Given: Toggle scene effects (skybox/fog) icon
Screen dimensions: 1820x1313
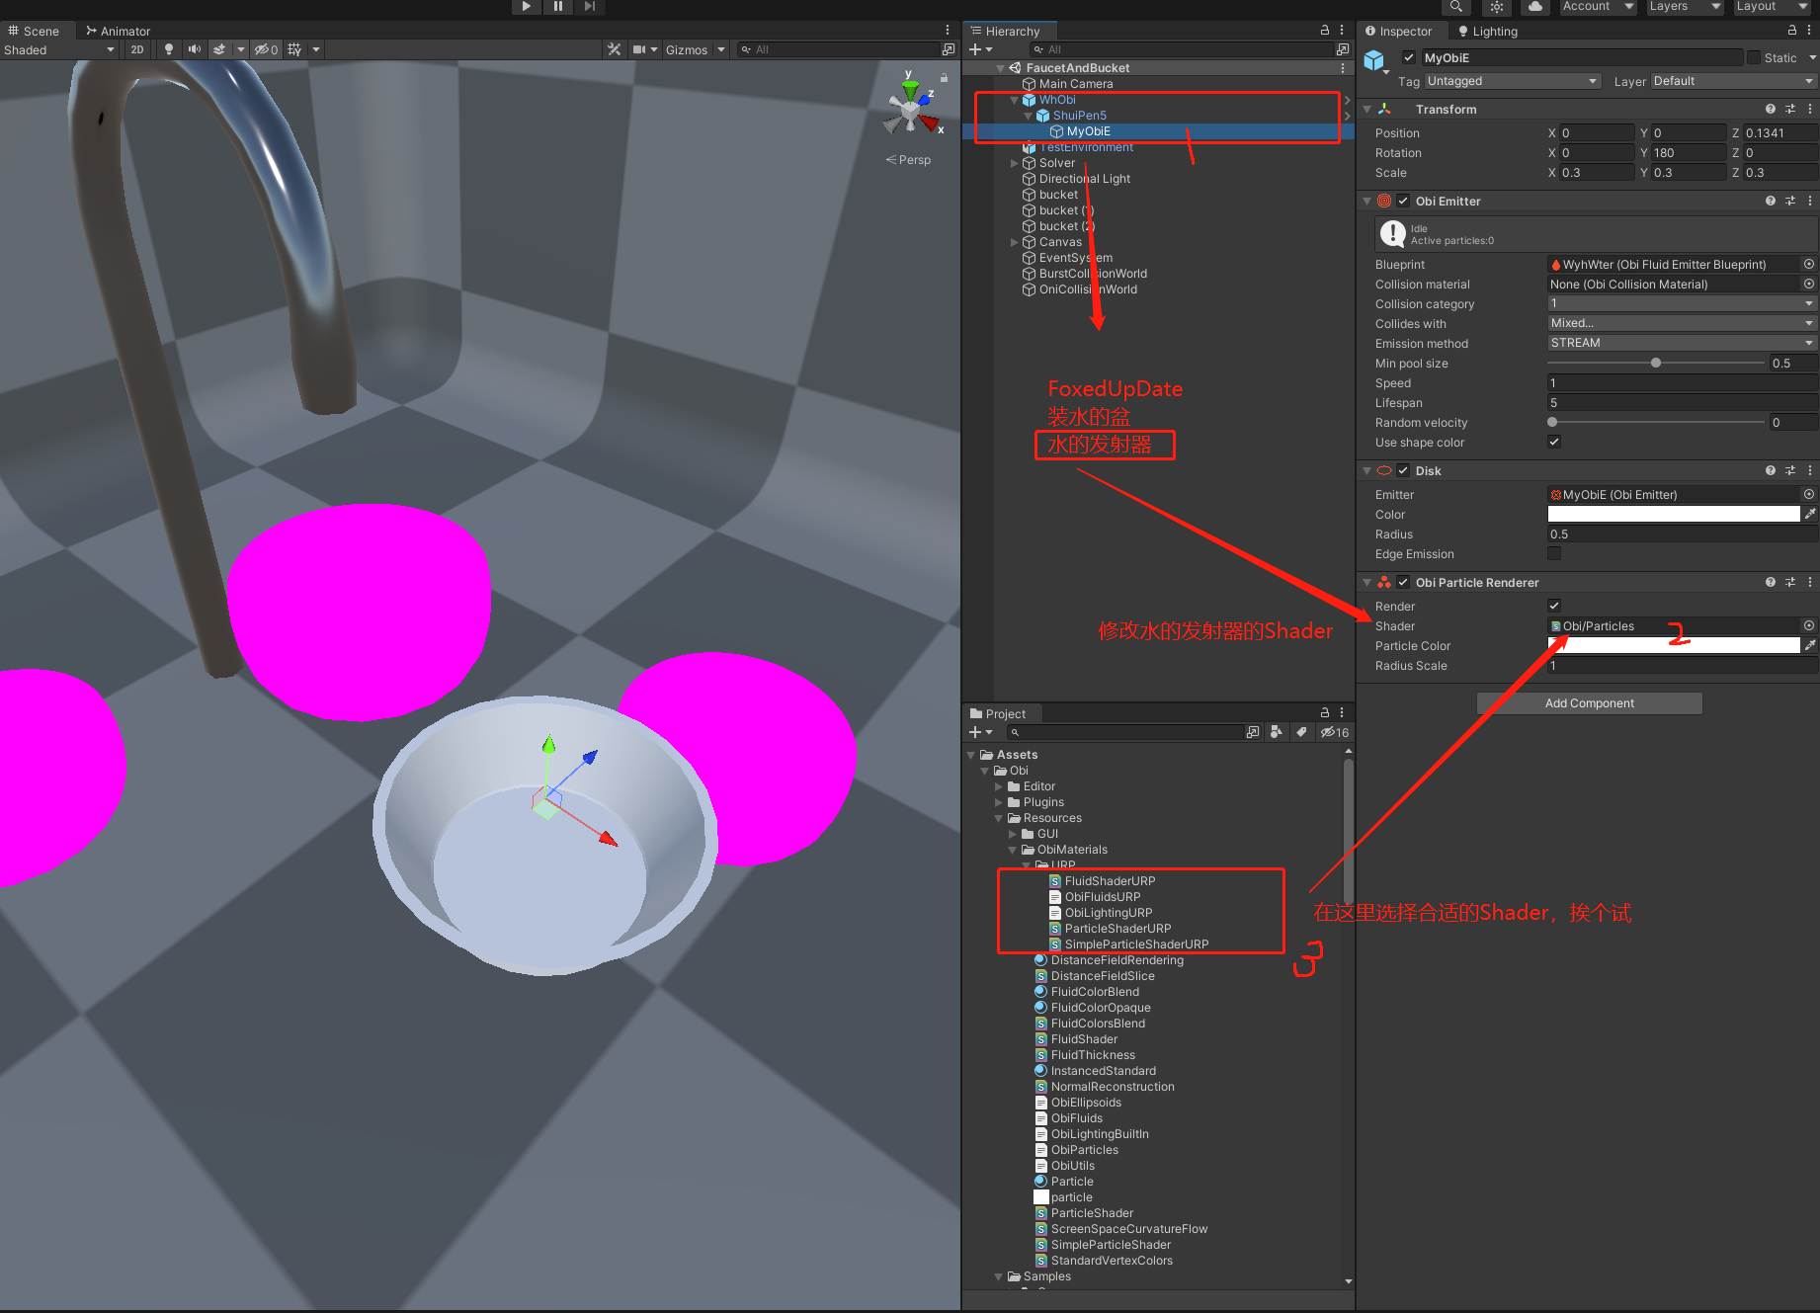Looking at the screenshot, I should 219,49.
